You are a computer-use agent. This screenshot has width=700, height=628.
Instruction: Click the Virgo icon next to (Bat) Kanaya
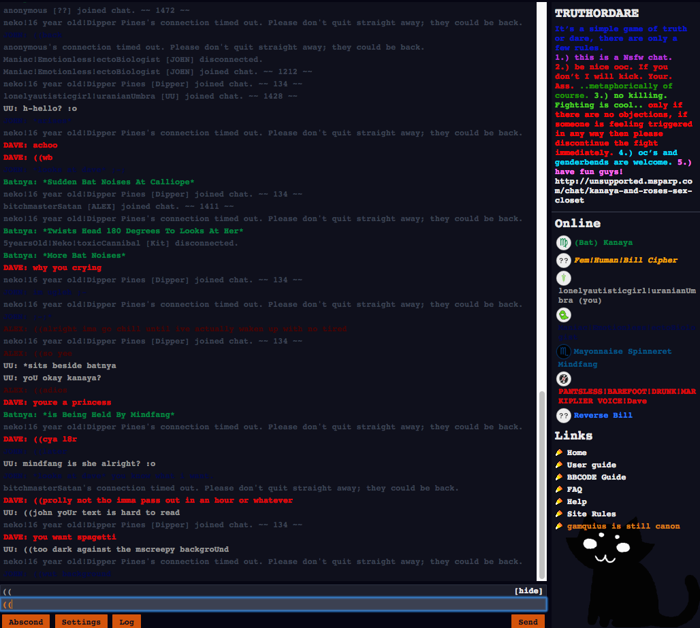pos(563,243)
